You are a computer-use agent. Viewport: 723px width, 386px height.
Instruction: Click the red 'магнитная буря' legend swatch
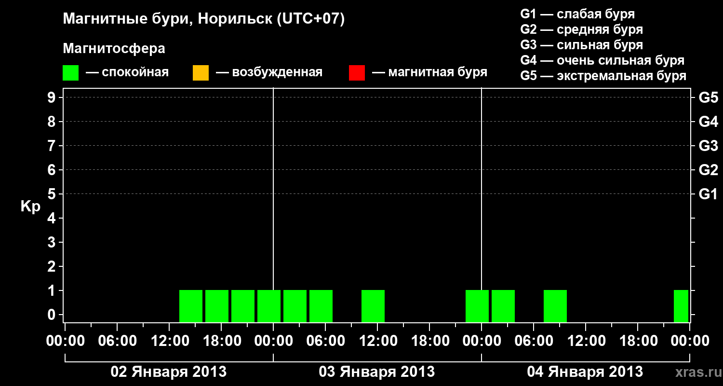tap(357, 73)
